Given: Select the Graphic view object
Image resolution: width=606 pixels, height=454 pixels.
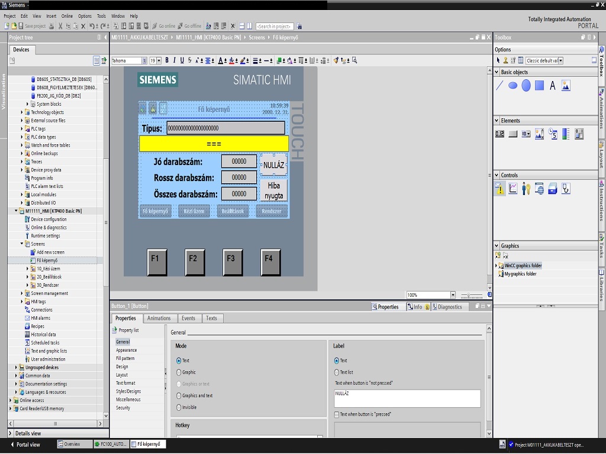Looking at the screenshot, I should tap(566, 86).
